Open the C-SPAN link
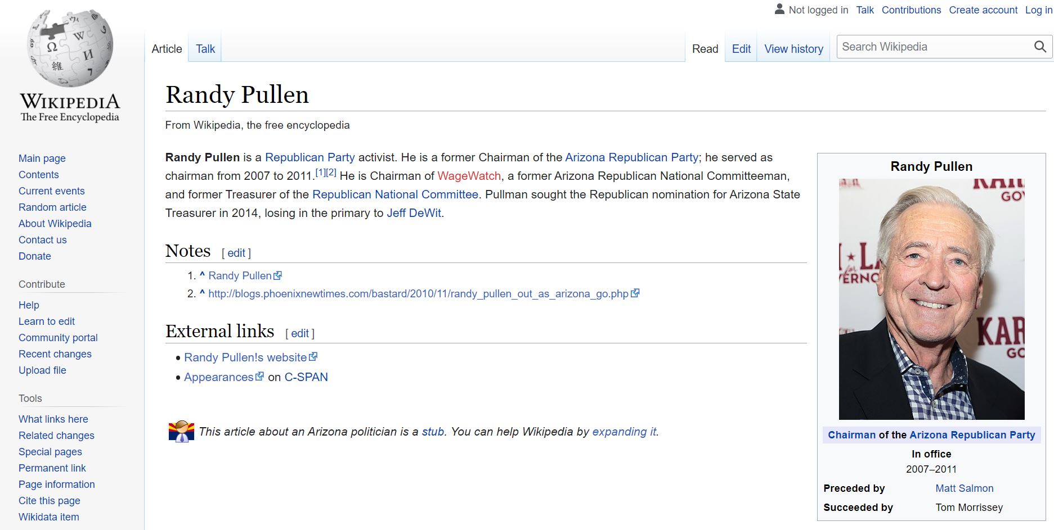Image resolution: width=1054 pixels, height=530 pixels. [306, 377]
